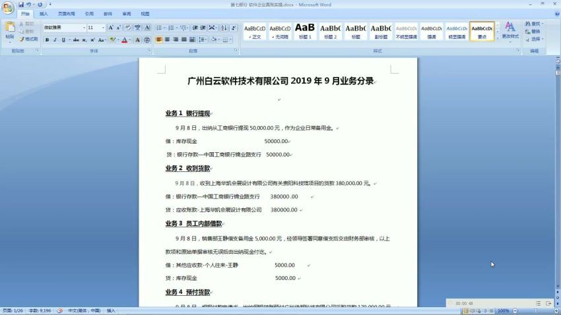Switch to the 开始 ribbon tab
The width and height of the screenshot is (561, 315).
25,14
